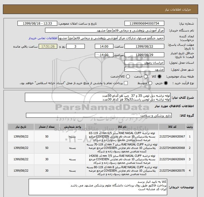This screenshot has height=197, width=204.
Task: Click the remaining time 17:51:26 field
Action: (x=48, y=46)
